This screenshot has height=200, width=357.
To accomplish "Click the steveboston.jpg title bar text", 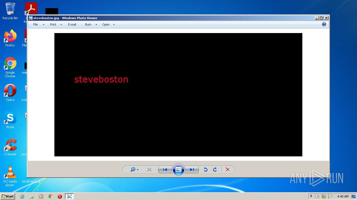I will (65, 18).
